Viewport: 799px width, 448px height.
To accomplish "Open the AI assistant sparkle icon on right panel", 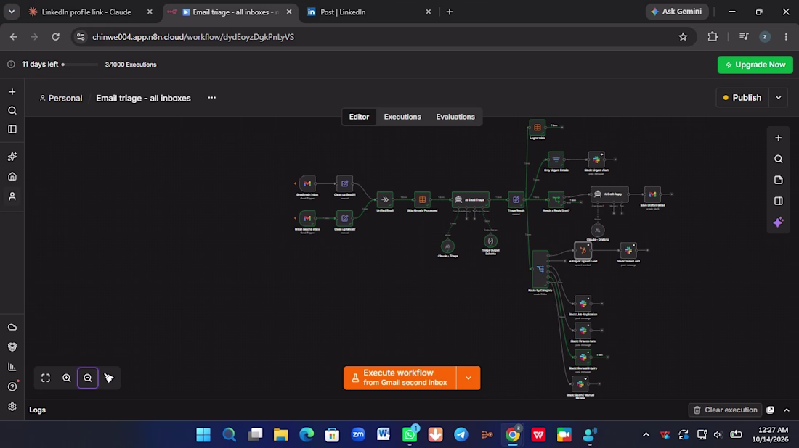I will click(x=778, y=223).
